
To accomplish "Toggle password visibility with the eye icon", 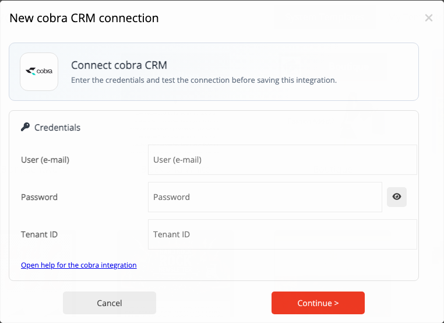I will pyautogui.click(x=396, y=197).
